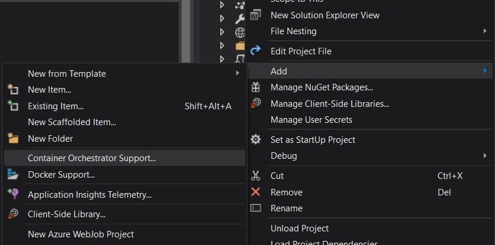Image resolution: width=495 pixels, height=245 pixels.
Task: Click the Application Insights lightbulb icon
Action: (13, 194)
